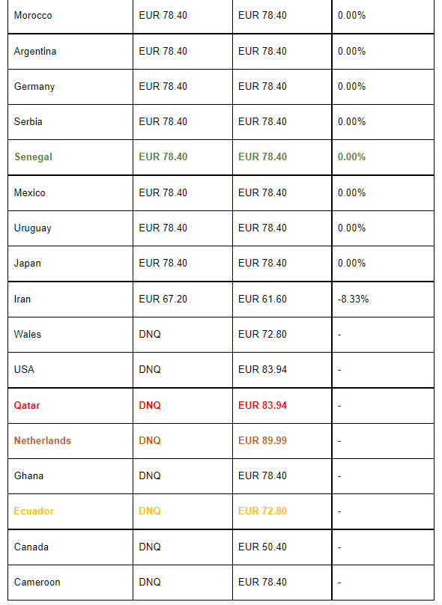This screenshot has width=442, height=605.
Task: Click the red Qatar country name
Action: tap(27, 406)
